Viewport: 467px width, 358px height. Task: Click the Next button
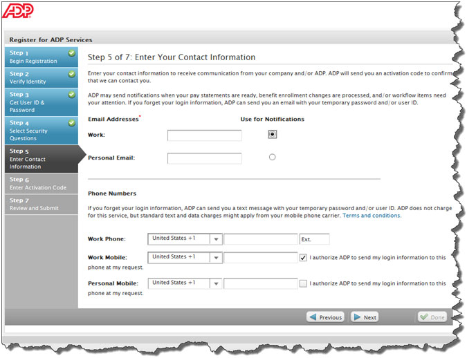[x=365, y=317]
